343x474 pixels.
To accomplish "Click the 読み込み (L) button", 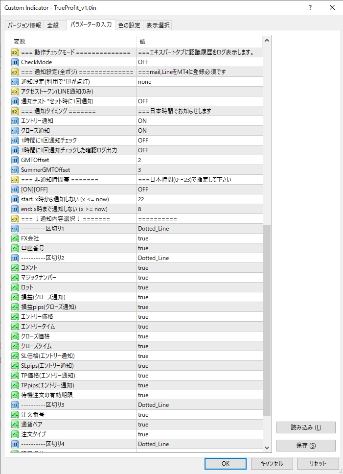I will (x=306, y=427).
